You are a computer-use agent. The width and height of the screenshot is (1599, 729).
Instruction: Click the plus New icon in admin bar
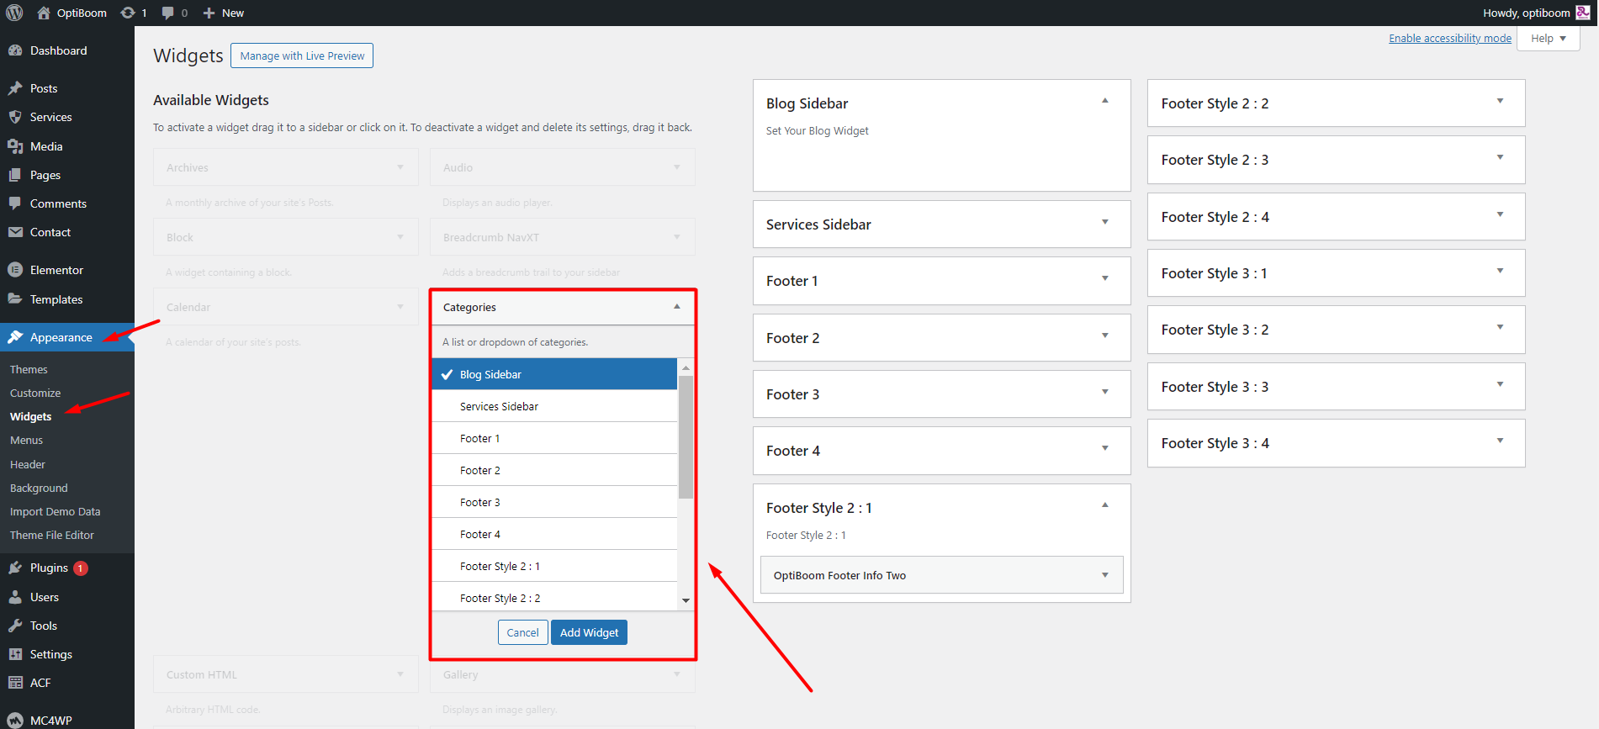click(209, 13)
